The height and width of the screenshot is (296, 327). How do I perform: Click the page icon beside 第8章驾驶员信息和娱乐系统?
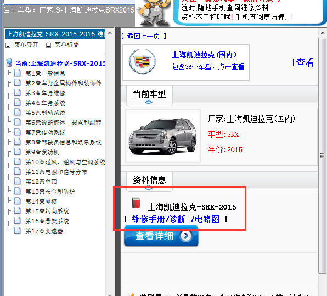18,142
